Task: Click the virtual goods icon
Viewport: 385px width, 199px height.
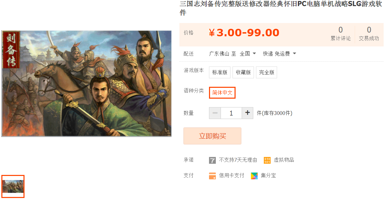Action: pos(267,160)
